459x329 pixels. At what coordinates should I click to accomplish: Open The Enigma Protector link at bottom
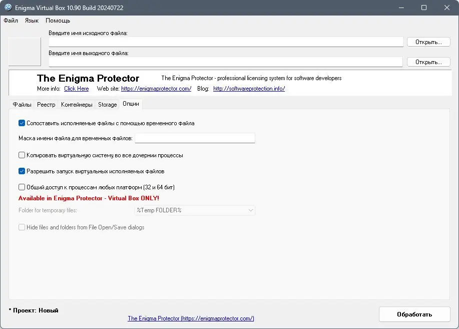coord(191,318)
